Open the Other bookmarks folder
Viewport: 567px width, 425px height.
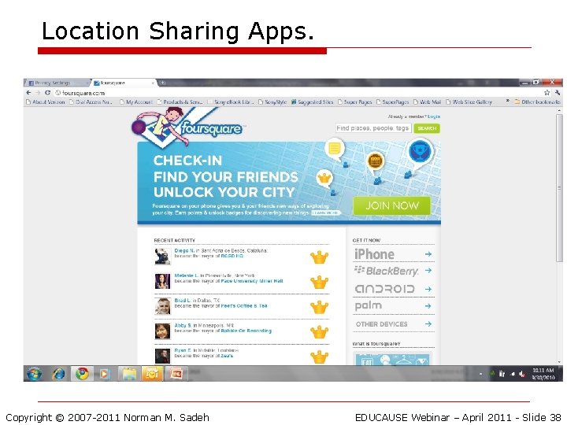pos(537,102)
